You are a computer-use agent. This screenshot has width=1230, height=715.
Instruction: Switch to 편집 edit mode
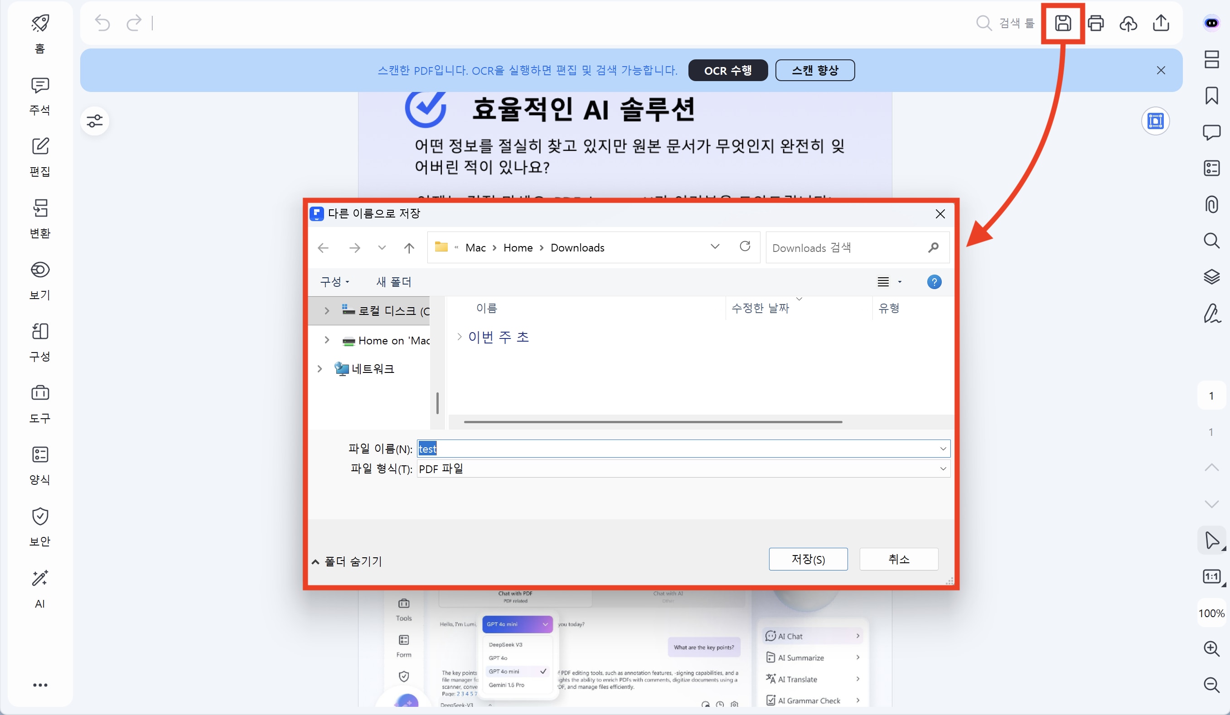(x=39, y=155)
